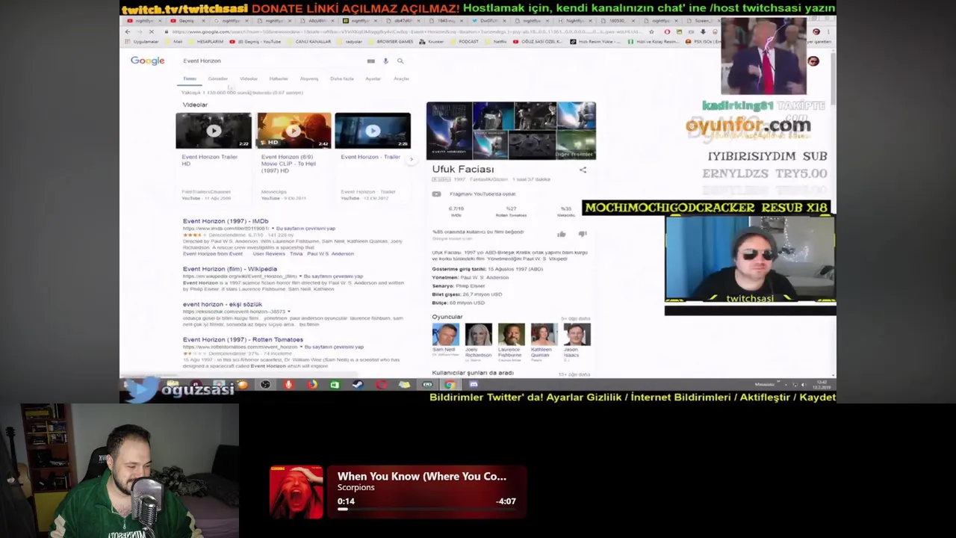Open the PODCAST bookmark folder
The image size is (956, 538).
point(465,42)
